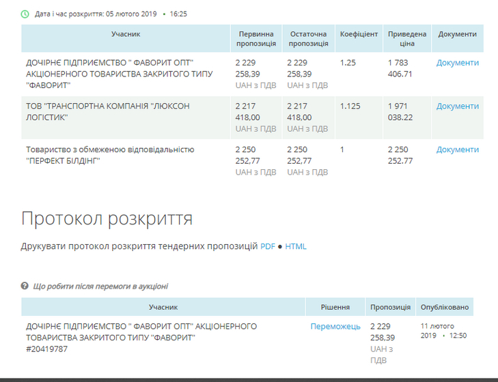Screen dimensions: 498x382
Task: Click the Приведена ціна column header
Action: (x=407, y=39)
